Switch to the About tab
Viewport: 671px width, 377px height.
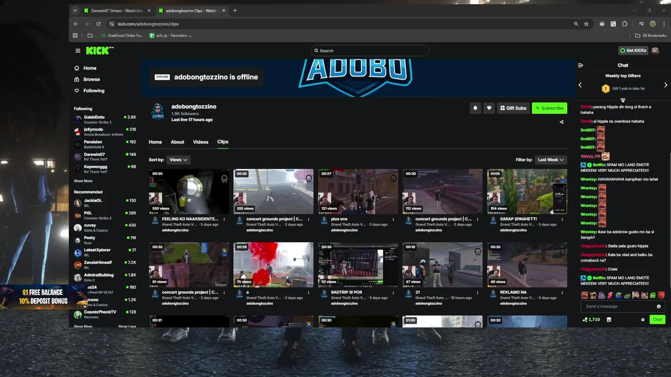click(x=177, y=142)
